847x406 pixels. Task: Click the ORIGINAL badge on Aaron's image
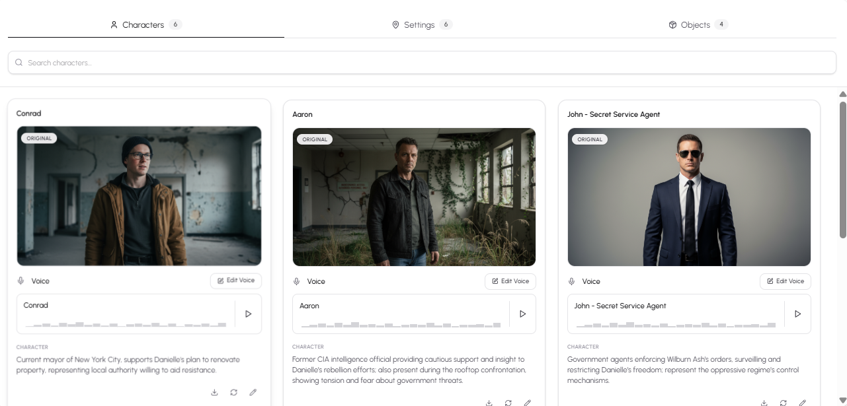315,139
